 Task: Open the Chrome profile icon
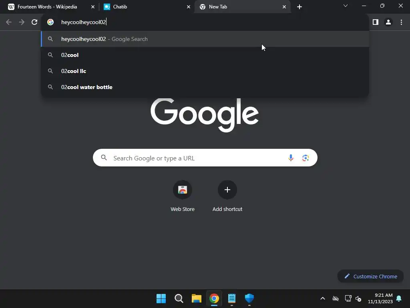388,22
